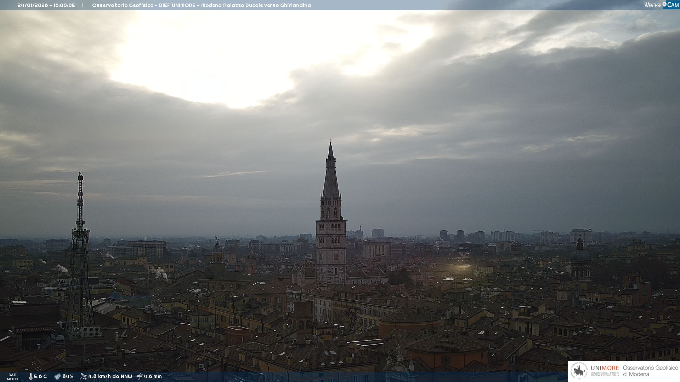Click the blue CAM logo badge

pos(673,5)
